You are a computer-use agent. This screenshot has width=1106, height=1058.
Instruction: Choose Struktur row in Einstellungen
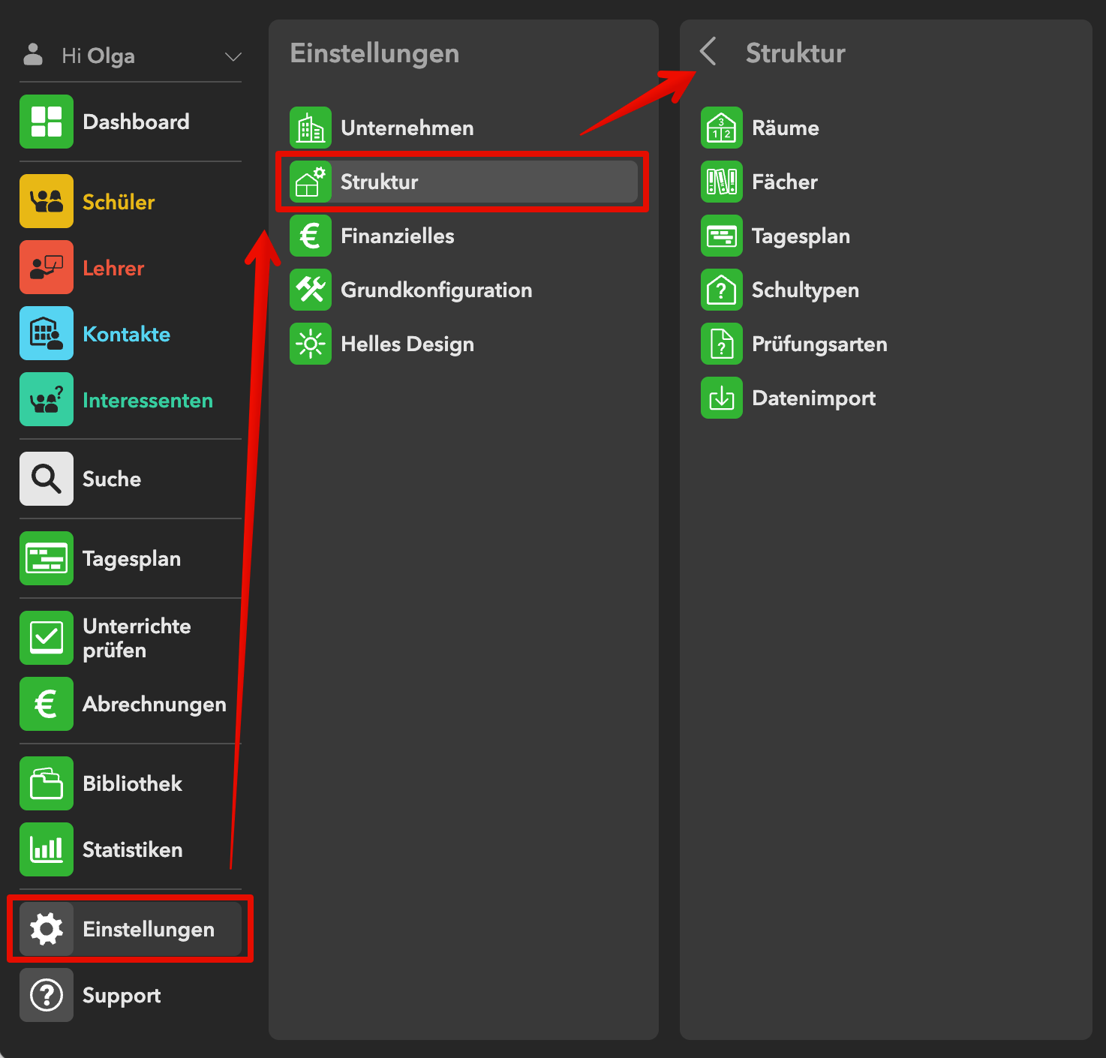(464, 182)
